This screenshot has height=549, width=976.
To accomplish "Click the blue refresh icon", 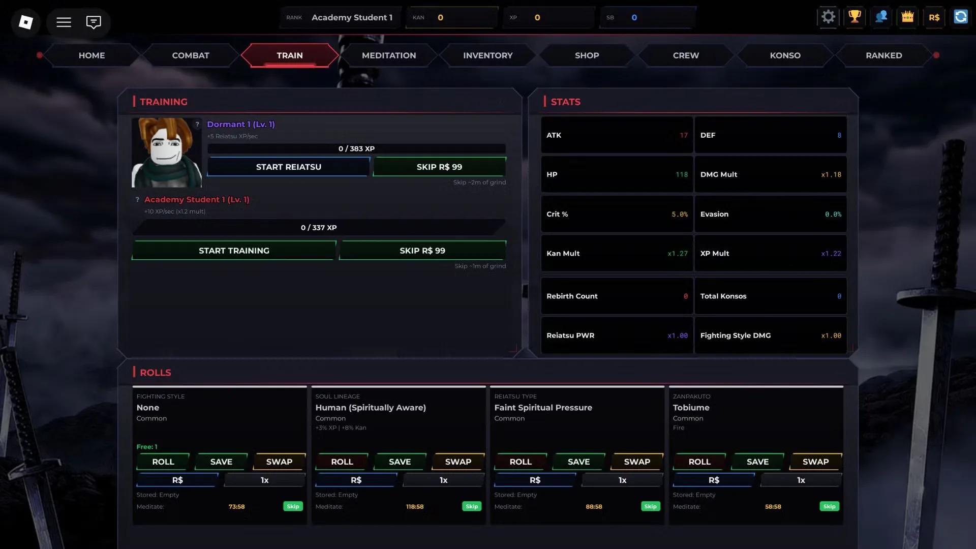I will pos(960,17).
